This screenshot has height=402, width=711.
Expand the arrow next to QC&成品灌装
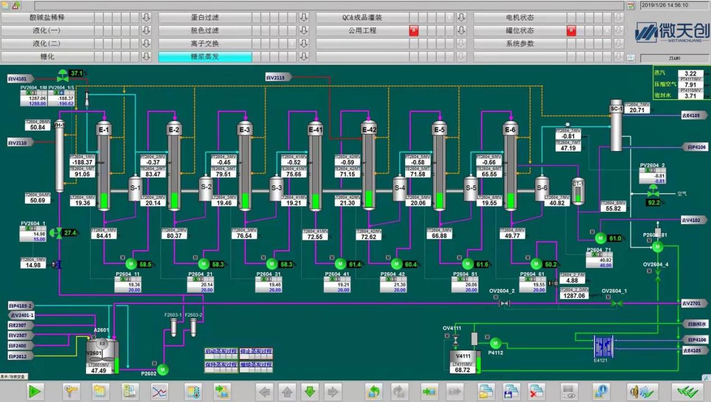click(x=461, y=17)
